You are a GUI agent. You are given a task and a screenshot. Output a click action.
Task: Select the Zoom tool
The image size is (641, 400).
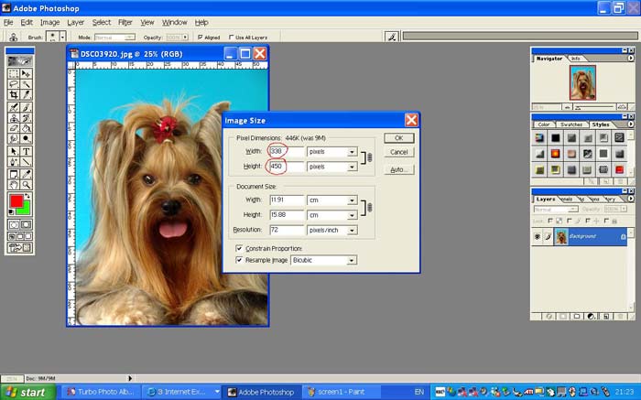[x=27, y=185]
